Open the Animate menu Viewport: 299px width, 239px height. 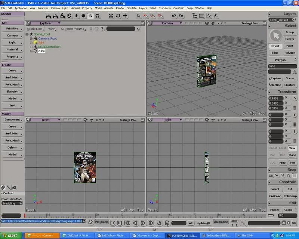point(109,8)
